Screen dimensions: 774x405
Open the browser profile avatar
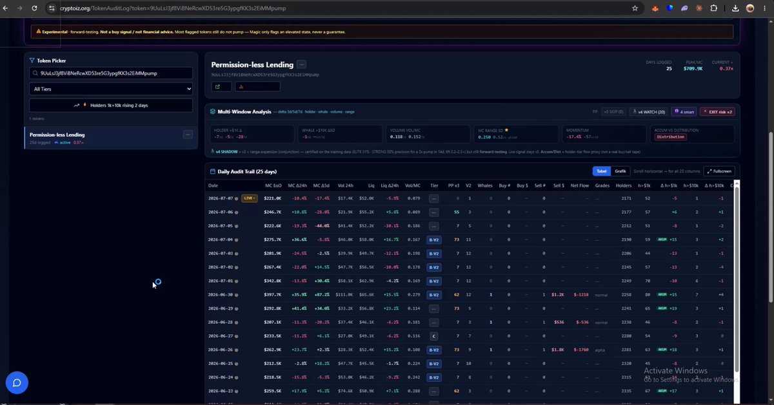(x=750, y=8)
